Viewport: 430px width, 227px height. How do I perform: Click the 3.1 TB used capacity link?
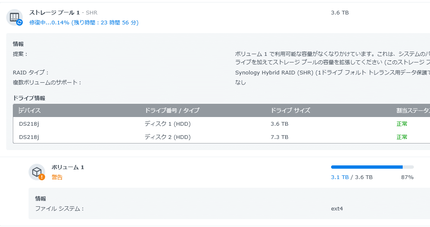pos(340,177)
